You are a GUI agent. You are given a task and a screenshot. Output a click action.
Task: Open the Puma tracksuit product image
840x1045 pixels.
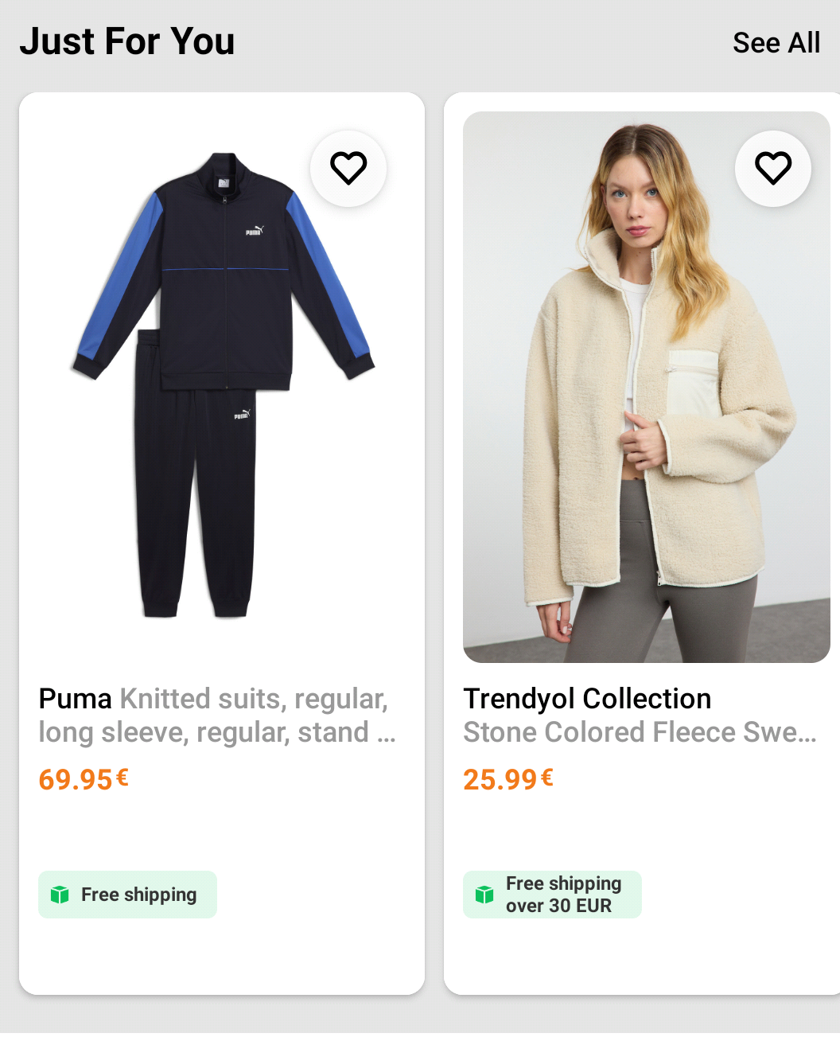pos(222,386)
